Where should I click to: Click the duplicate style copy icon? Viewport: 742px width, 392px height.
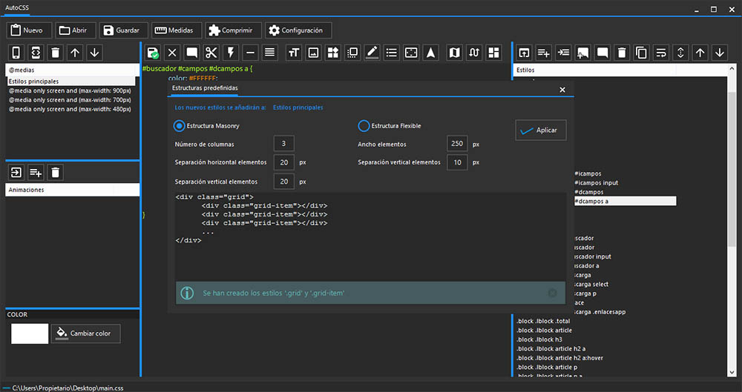[x=641, y=53]
